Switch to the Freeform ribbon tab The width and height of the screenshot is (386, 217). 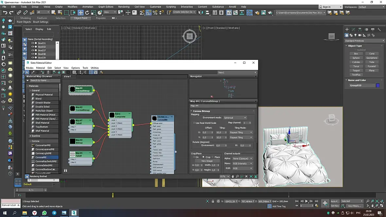point(42,18)
